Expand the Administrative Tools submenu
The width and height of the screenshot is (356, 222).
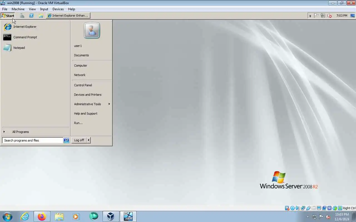pyautogui.click(x=92, y=104)
